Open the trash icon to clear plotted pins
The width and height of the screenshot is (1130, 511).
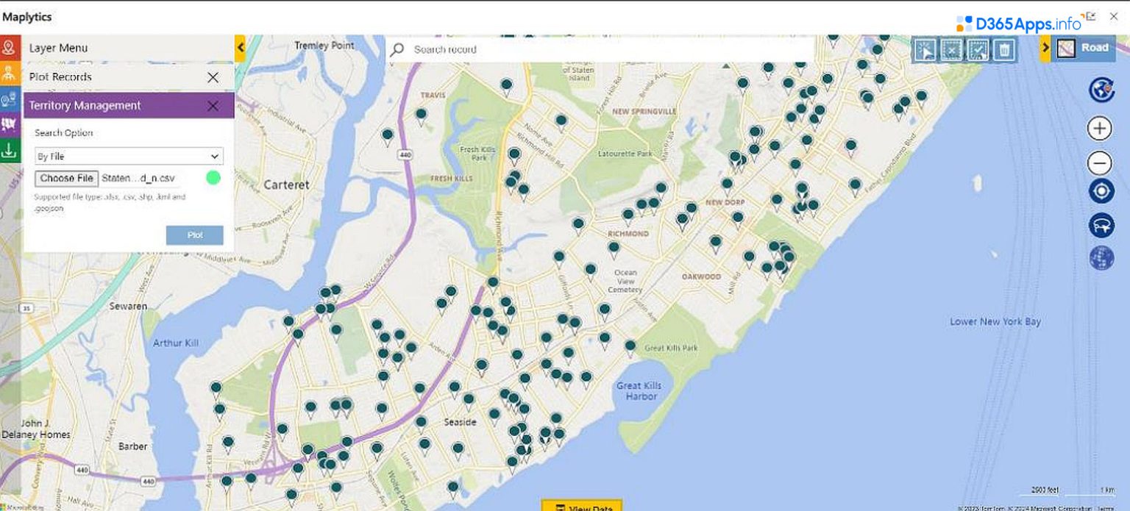point(1006,49)
